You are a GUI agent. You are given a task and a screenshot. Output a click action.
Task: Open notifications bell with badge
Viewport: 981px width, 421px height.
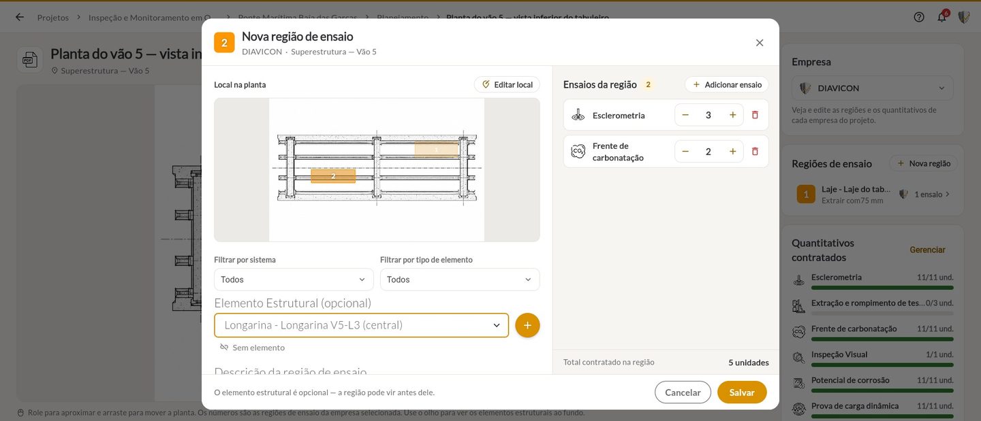coord(942,16)
